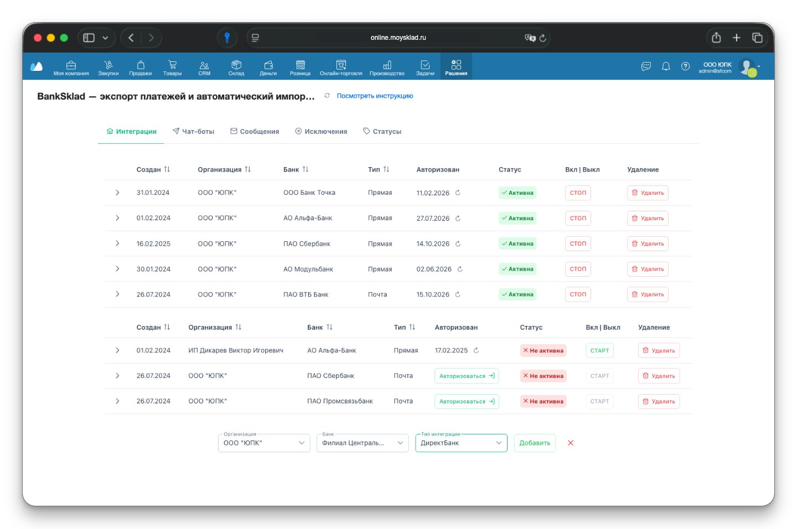Refresh authorization dated 17.02.2025
The image size is (797, 529).
coord(476,350)
